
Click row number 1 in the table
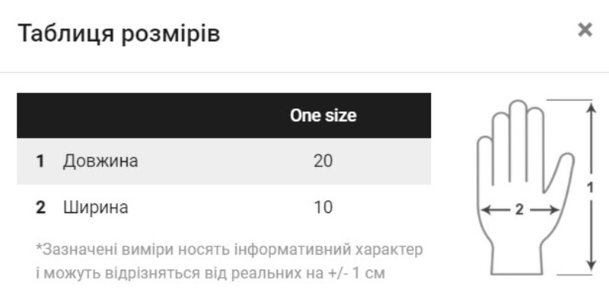(x=40, y=161)
